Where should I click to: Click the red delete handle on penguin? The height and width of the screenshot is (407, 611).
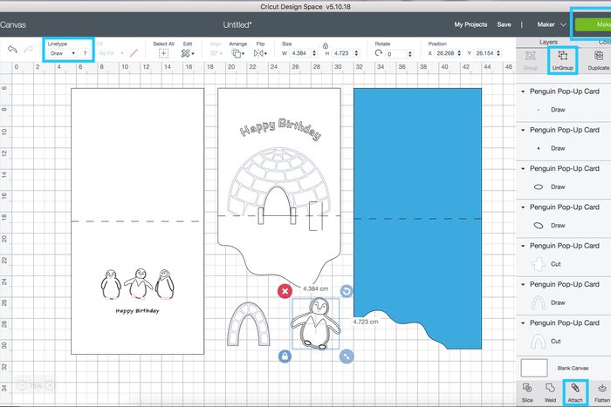pos(285,290)
